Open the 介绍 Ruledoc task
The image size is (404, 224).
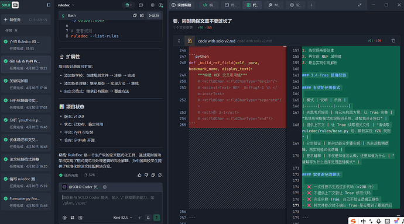click(26, 45)
